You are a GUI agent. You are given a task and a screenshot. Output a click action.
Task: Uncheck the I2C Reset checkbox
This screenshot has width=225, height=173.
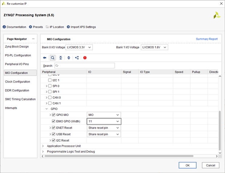(x=53, y=140)
